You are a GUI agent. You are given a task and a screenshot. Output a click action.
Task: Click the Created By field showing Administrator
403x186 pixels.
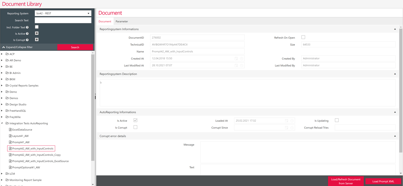[x=348, y=58]
